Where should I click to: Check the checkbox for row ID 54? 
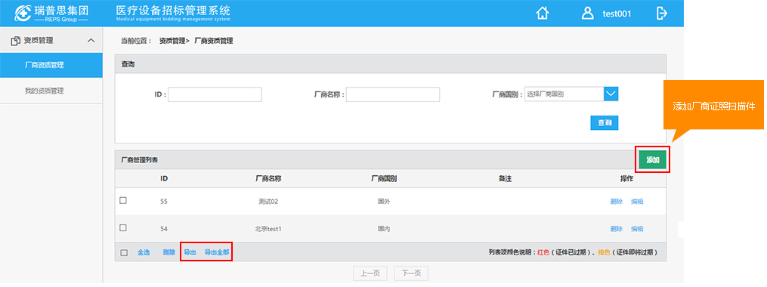123,228
